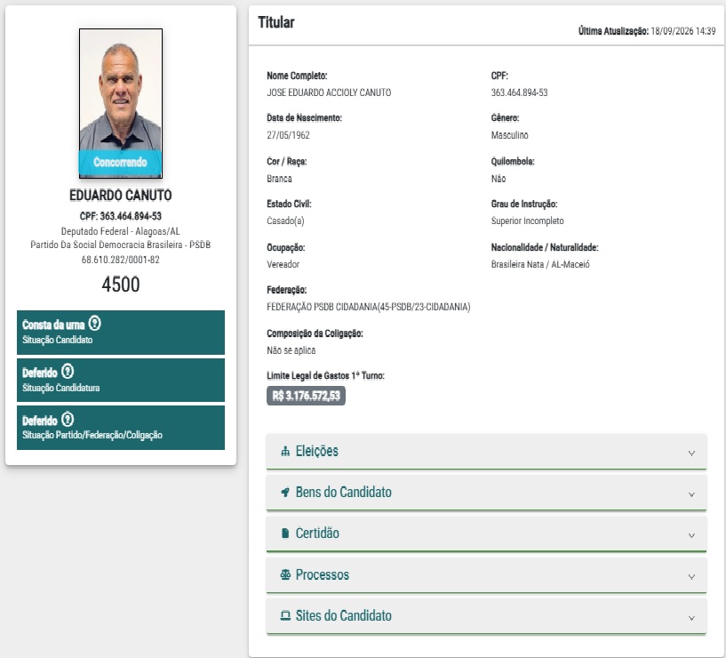
Task: Expand the Eleições section chevron
Action: tap(691, 453)
